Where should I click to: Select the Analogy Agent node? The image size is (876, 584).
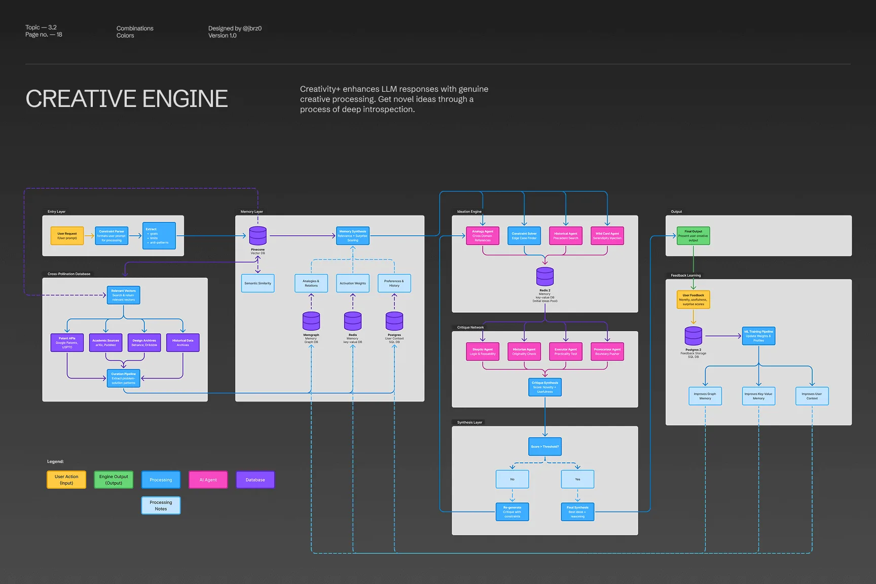click(483, 236)
